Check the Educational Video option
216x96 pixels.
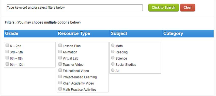tap(60, 70)
